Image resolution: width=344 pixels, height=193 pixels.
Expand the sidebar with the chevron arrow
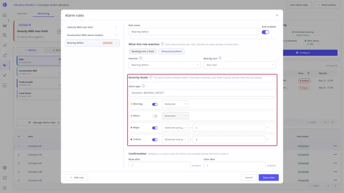click(9, 21)
